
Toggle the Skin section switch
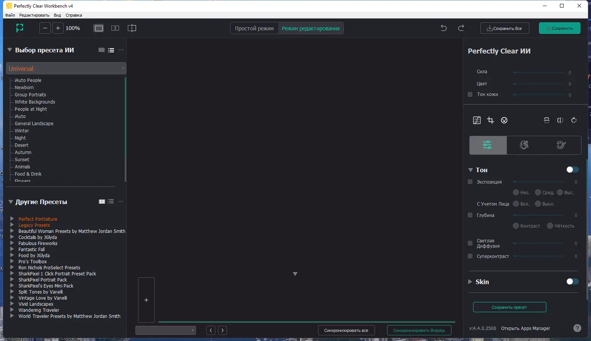pyautogui.click(x=572, y=281)
